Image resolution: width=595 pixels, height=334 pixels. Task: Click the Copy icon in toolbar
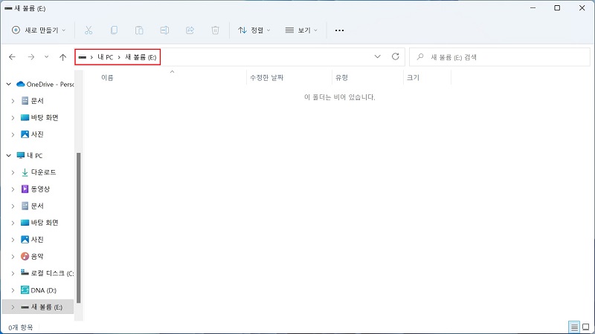114,30
